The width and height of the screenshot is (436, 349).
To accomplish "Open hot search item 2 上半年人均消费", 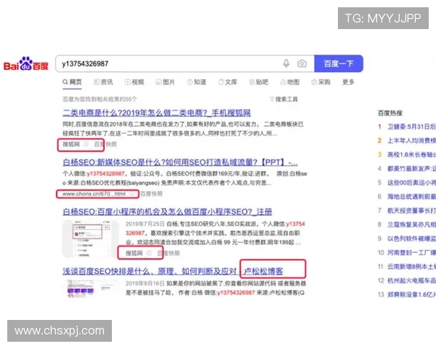I will point(411,140).
